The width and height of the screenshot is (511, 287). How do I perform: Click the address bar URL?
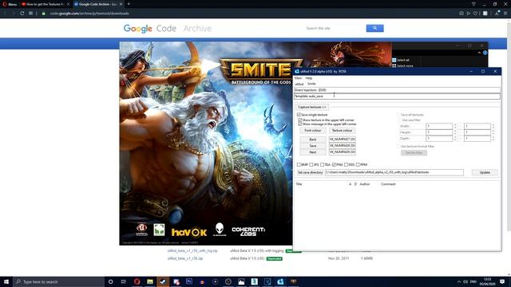click(89, 14)
